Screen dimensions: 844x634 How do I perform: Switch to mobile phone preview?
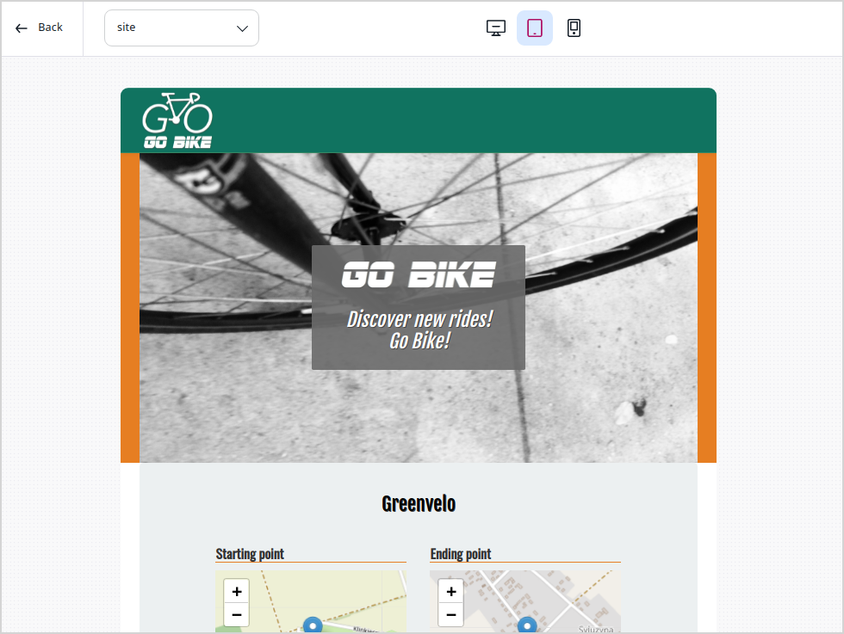pos(574,28)
